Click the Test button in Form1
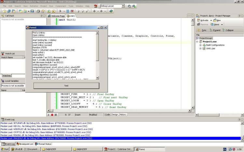Image resolution: width=244 pixels, height=152 pixels. tap(66, 86)
